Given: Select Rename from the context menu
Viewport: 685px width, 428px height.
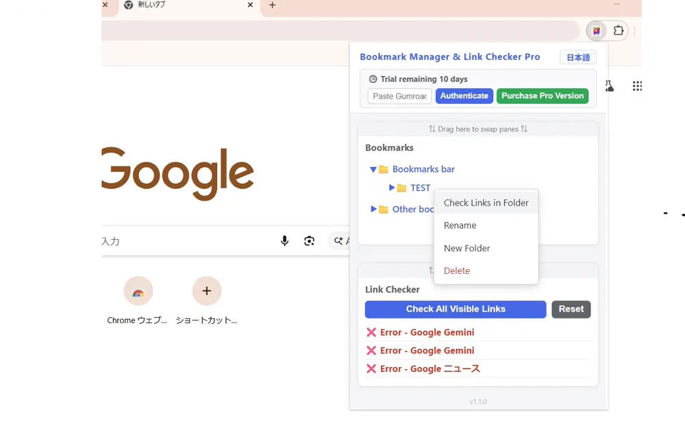Looking at the screenshot, I should pos(460,225).
